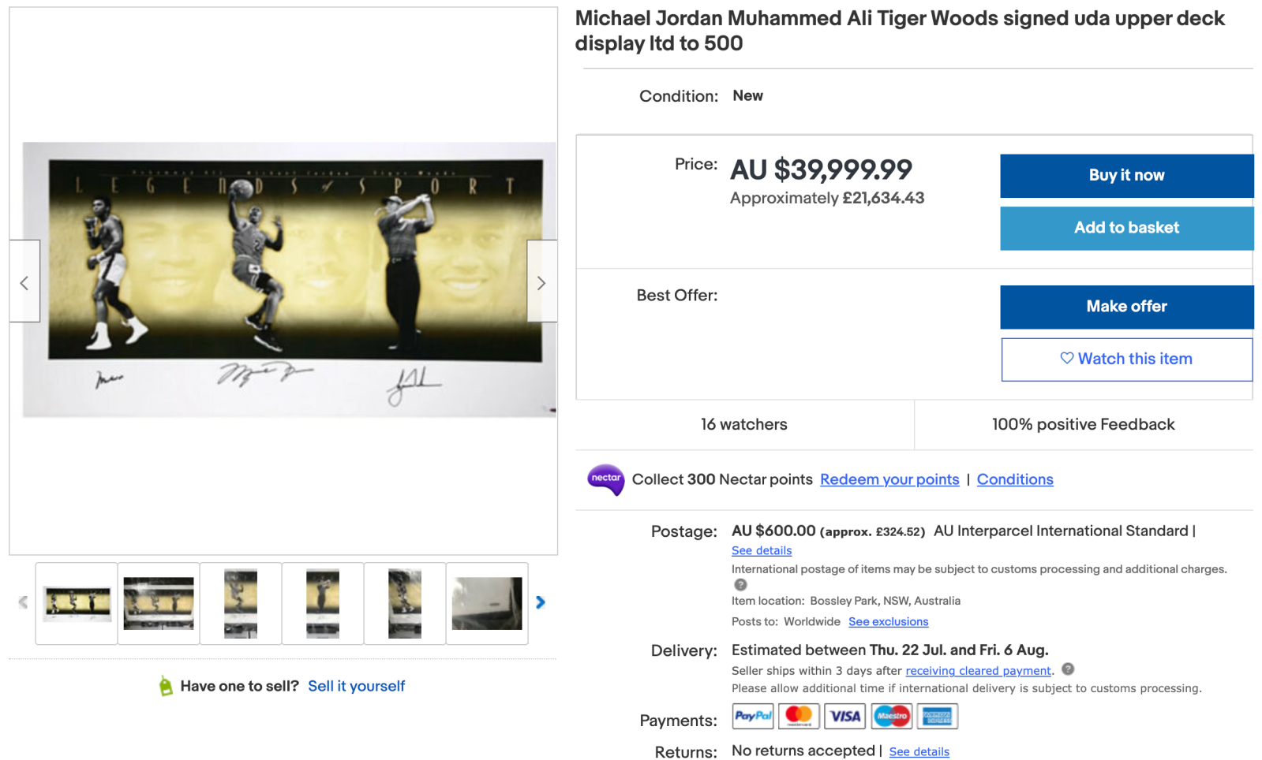Advance to the next main listing image

[541, 282]
